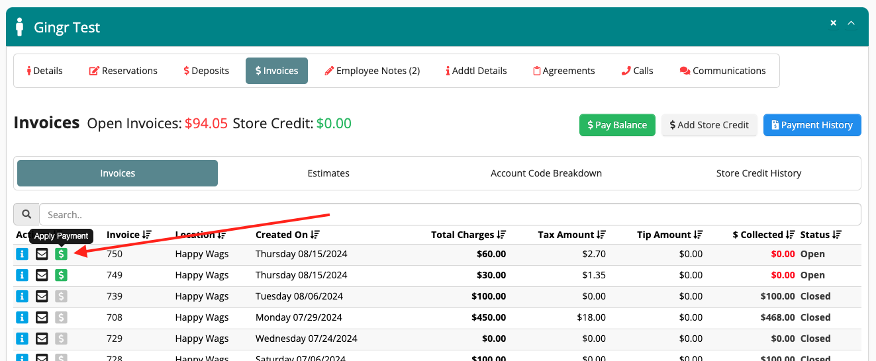
Task: Open info for invoice 749
Action: [x=22, y=275]
